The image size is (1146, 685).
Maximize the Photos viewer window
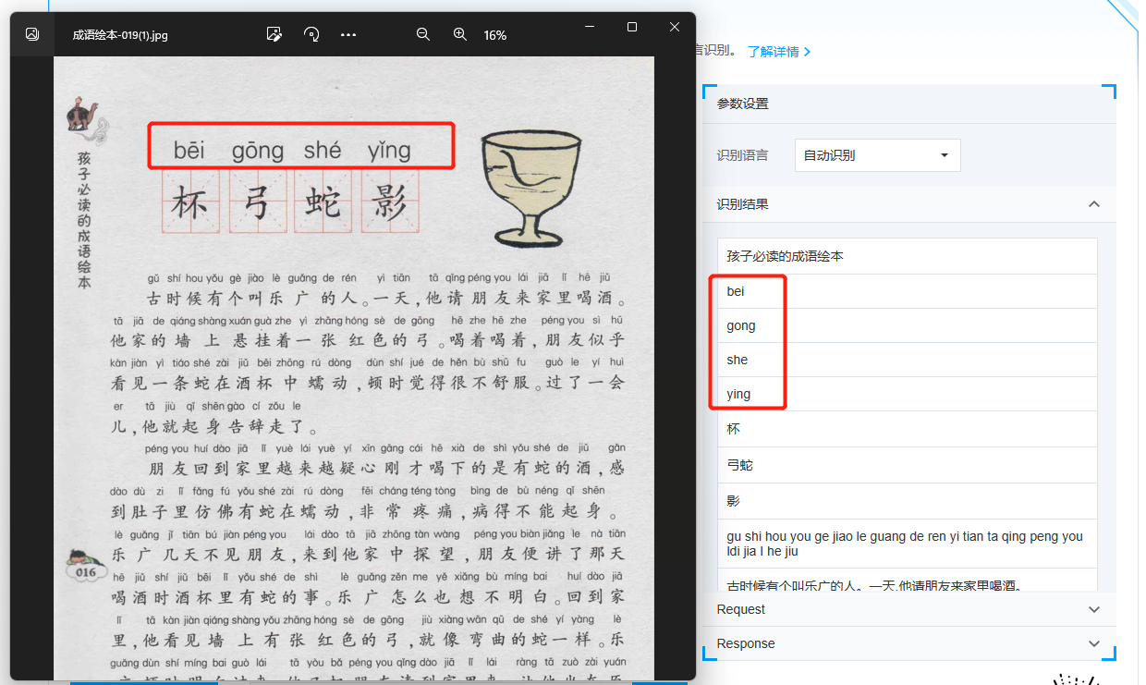tap(632, 28)
